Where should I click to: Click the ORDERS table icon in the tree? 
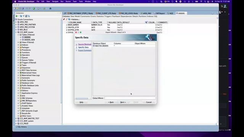23,37
